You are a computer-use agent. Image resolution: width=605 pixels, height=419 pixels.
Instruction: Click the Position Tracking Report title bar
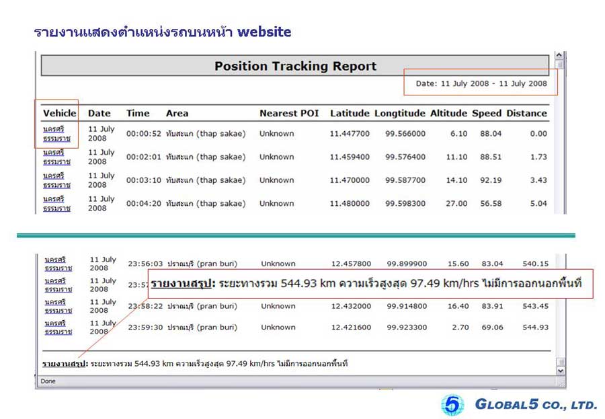(x=295, y=66)
